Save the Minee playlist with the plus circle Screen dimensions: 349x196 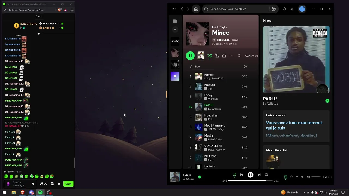point(214,40)
